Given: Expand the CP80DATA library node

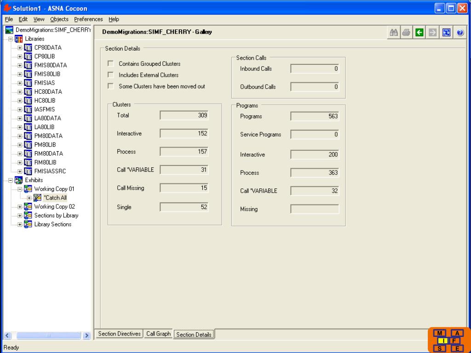Looking at the screenshot, I should click(x=20, y=48).
